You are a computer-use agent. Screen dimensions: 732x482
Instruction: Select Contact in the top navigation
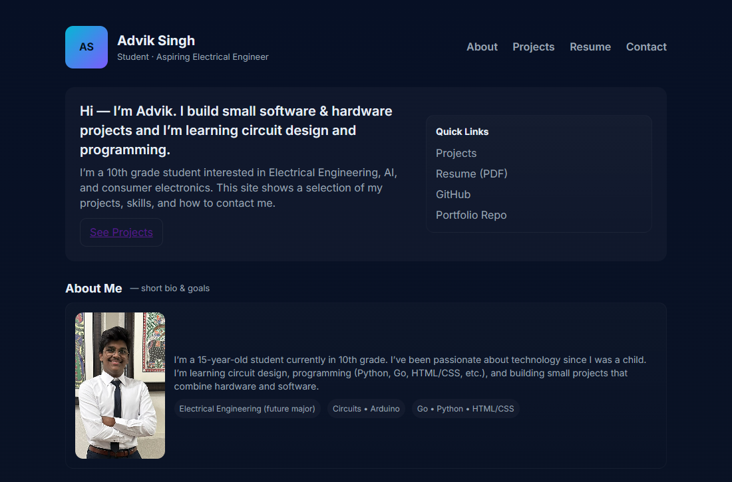point(646,47)
